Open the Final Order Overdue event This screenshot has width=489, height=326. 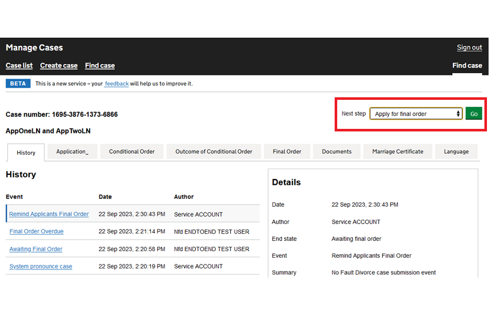click(37, 232)
